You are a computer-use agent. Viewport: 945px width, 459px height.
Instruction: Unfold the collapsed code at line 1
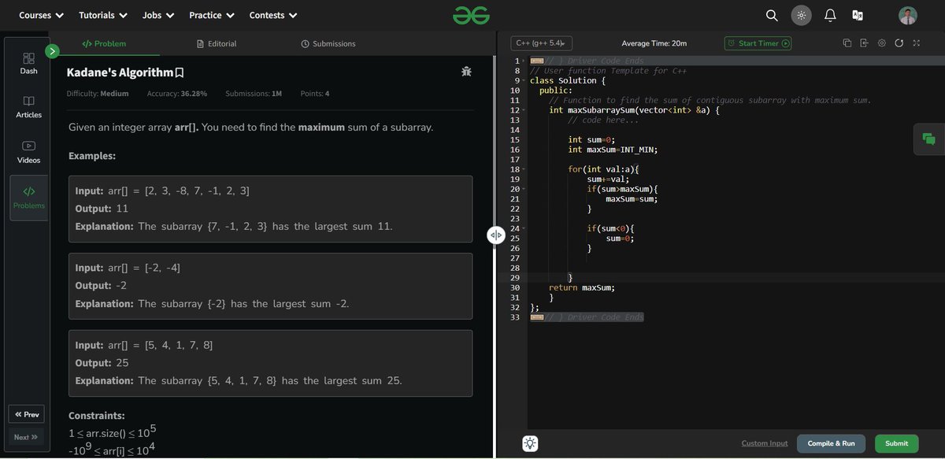coord(524,61)
